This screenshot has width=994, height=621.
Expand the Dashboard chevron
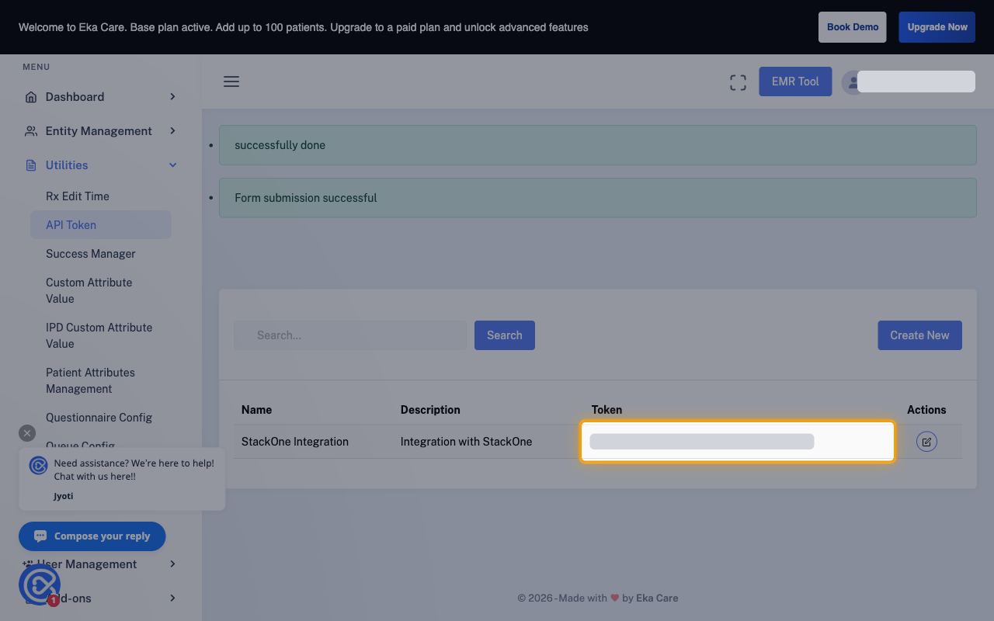pyautogui.click(x=172, y=97)
